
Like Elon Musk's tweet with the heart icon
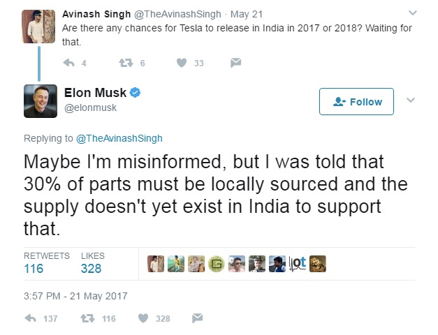tap(143, 318)
